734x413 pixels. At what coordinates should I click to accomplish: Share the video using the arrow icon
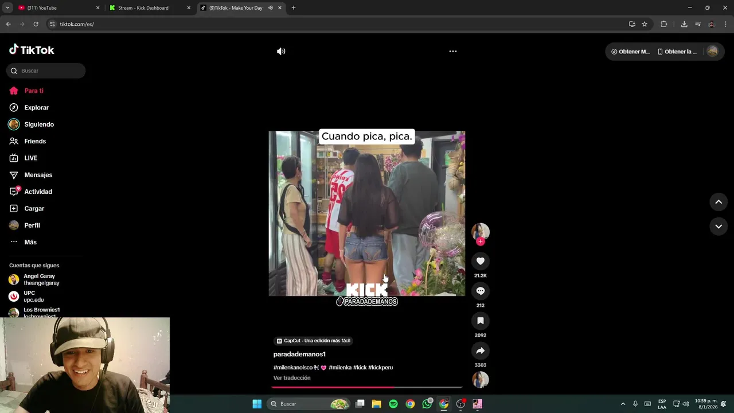pos(481,350)
